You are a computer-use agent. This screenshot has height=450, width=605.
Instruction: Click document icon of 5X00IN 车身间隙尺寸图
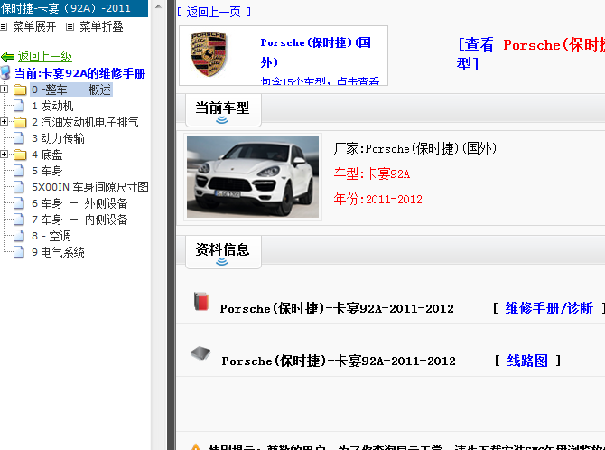pos(19,187)
